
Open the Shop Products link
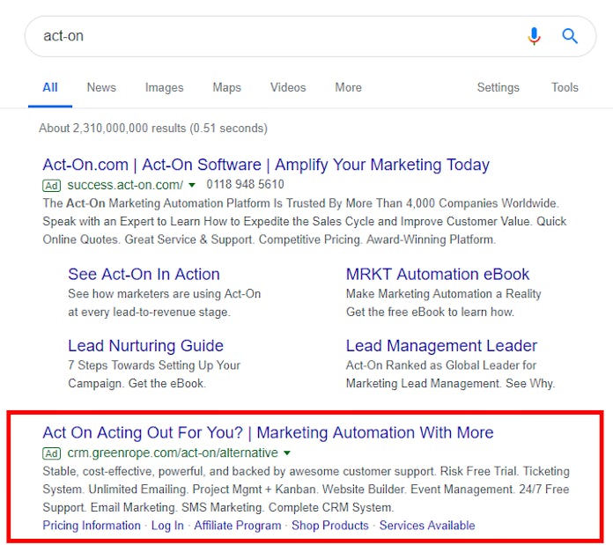pyautogui.click(x=330, y=526)
